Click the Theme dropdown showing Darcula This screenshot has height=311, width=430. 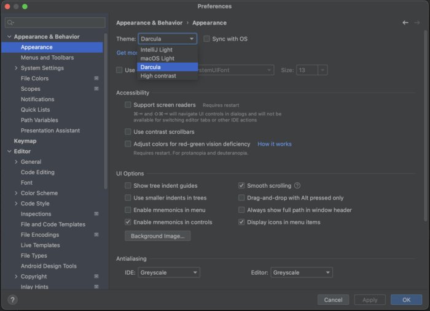167,39
